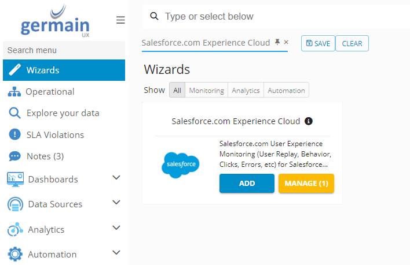Expand the Dashboards section
The height and width of the screenshot is (265, 410).
point(116,178)
